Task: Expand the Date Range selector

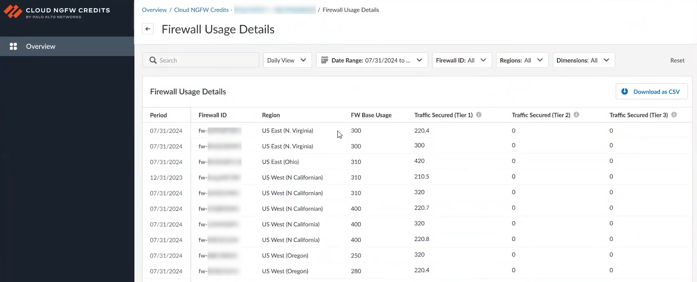Action: click(371, 60)
